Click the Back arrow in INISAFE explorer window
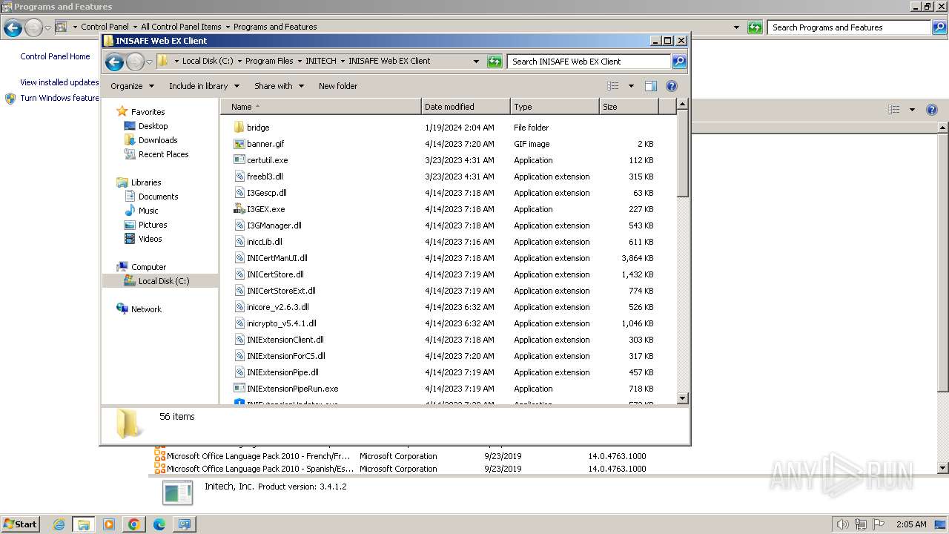The height and width of the screenshot is (534, 949). pos(114,62)
